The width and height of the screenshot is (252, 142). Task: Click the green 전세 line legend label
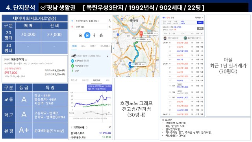coord(109,105)
